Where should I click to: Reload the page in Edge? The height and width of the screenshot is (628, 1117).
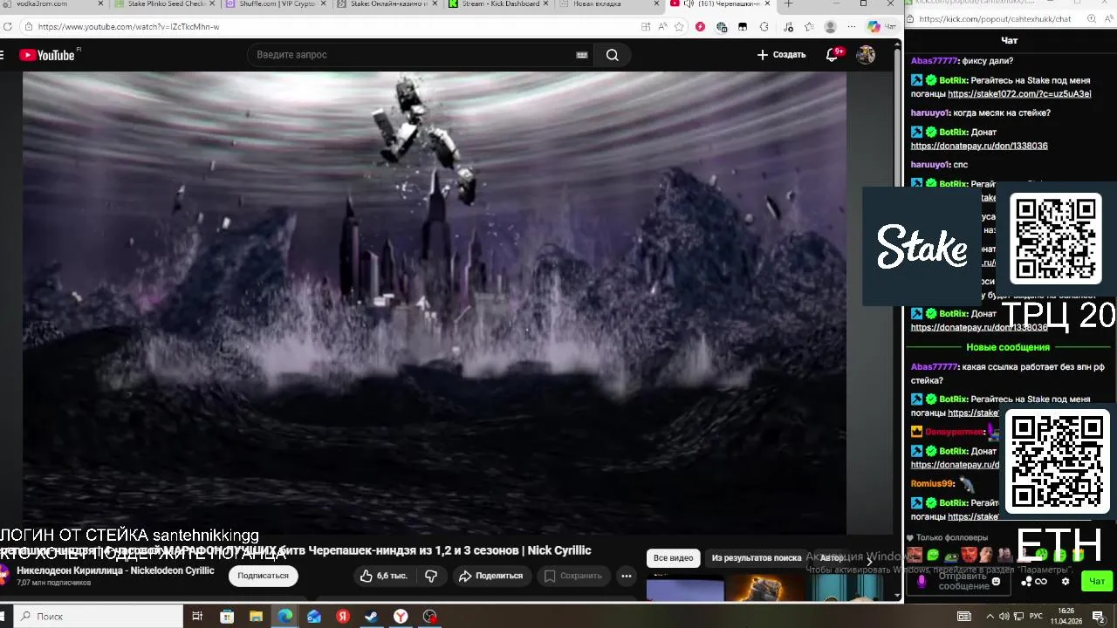pyautogui.click(x=8, y=27)
